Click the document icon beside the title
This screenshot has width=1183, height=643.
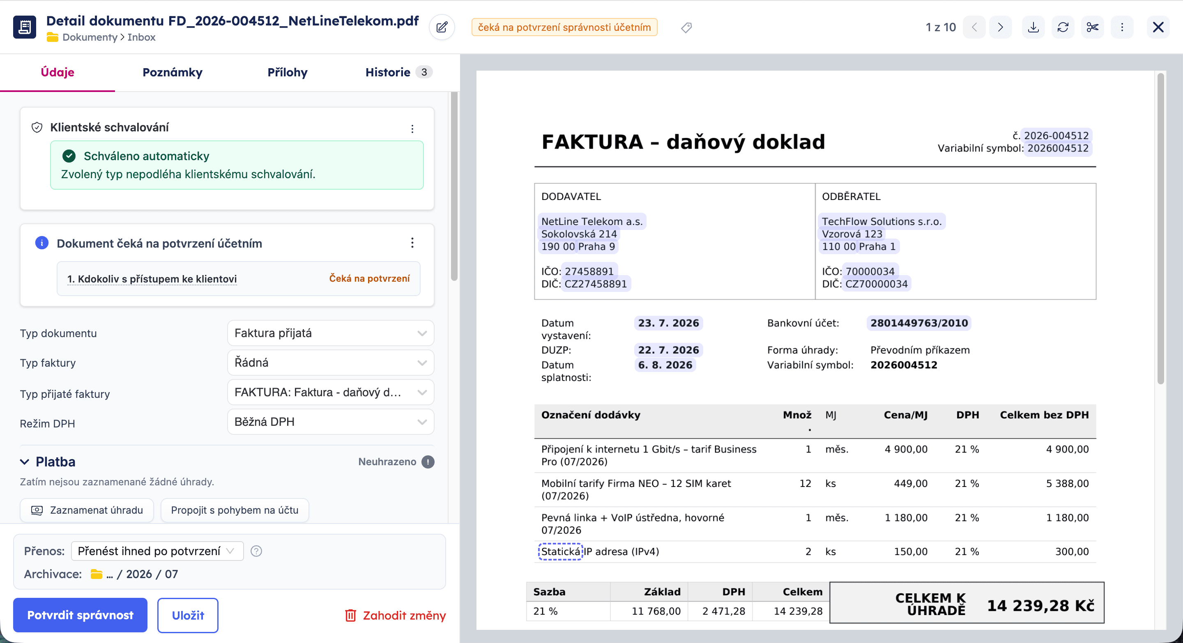[25, 27]
